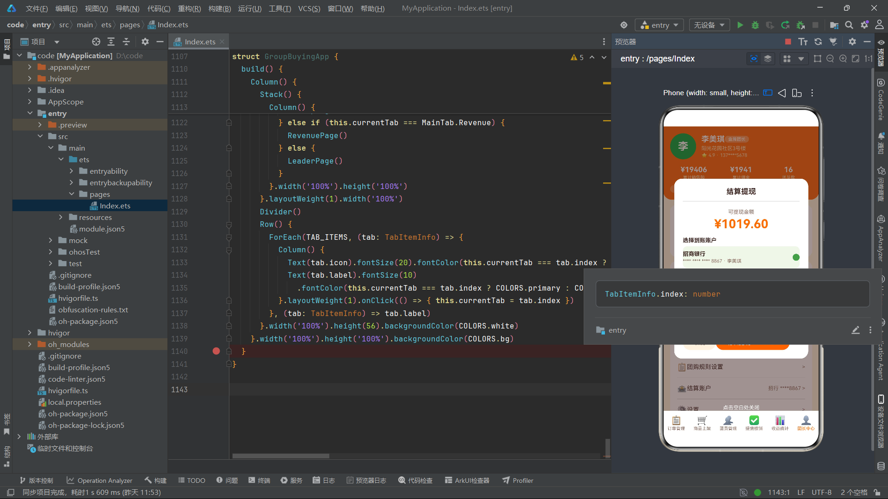Click 团购规则设置 row in phone preview

741,367
